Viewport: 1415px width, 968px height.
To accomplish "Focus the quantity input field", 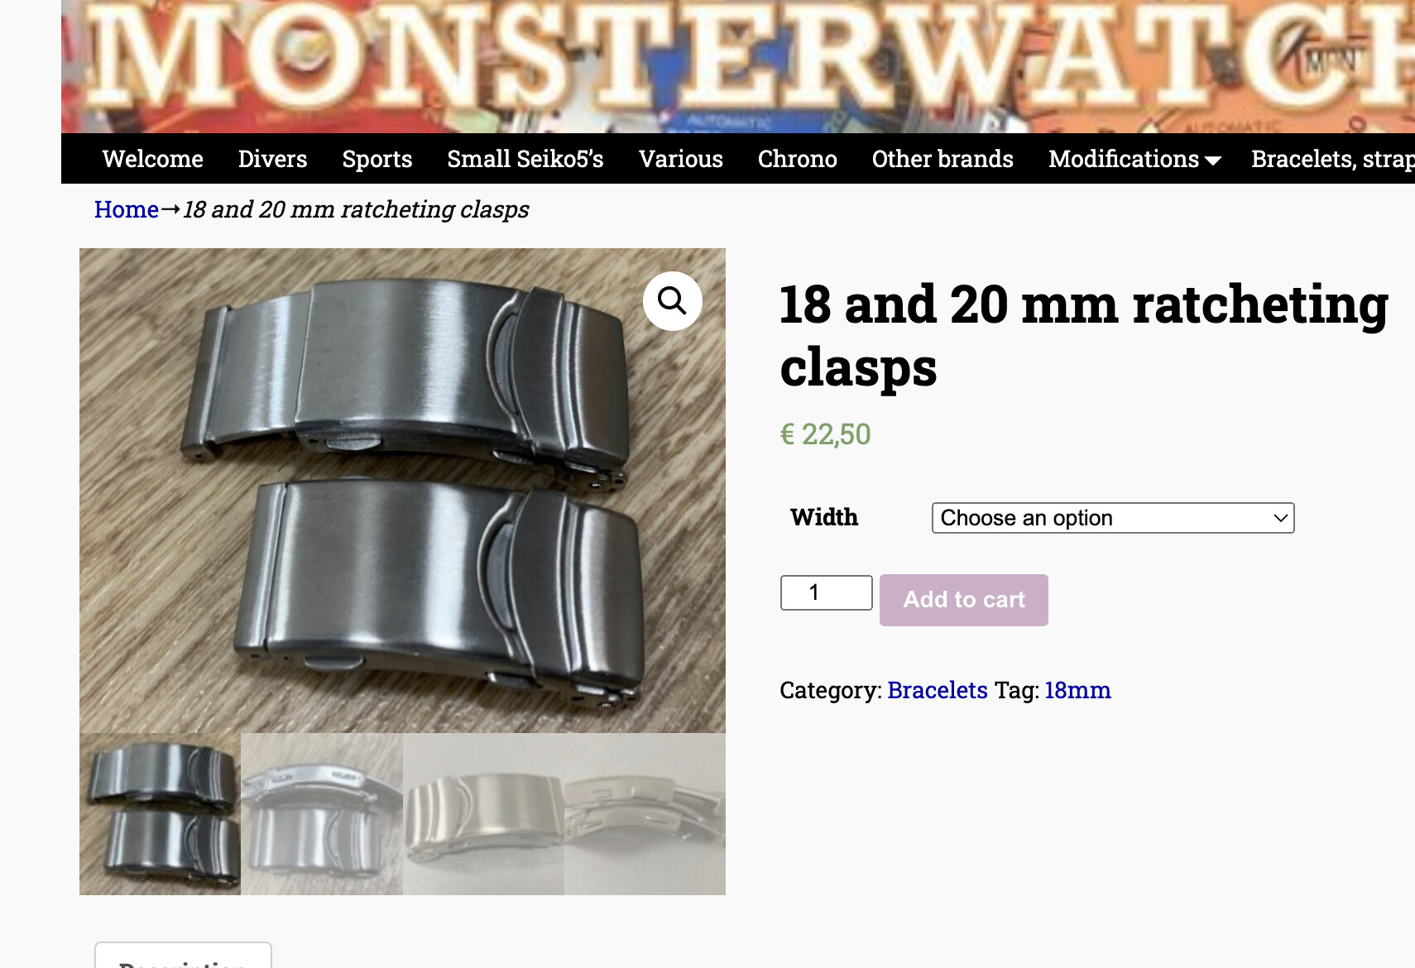I will coord(827,592).
